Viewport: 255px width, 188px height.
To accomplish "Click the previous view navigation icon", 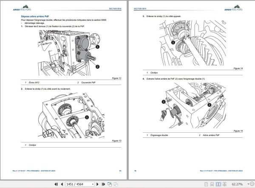I will pos(110,184).
